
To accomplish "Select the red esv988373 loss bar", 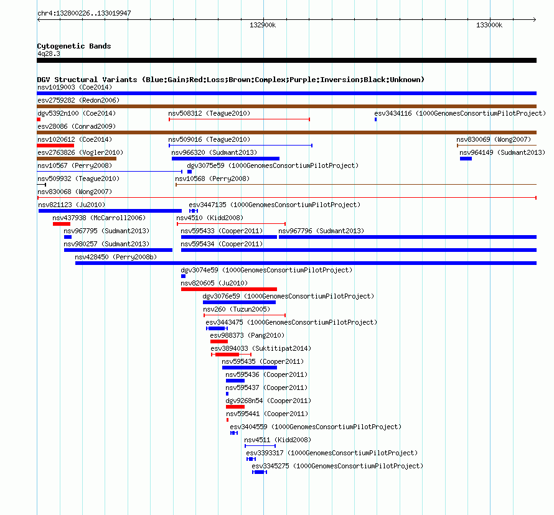I will pos(219,341).
